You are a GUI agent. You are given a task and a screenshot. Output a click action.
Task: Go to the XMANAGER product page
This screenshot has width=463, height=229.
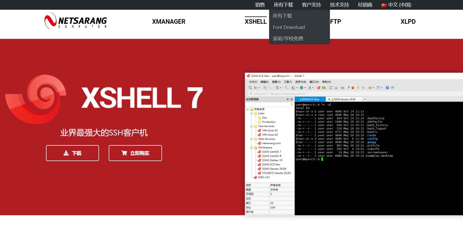168,22
